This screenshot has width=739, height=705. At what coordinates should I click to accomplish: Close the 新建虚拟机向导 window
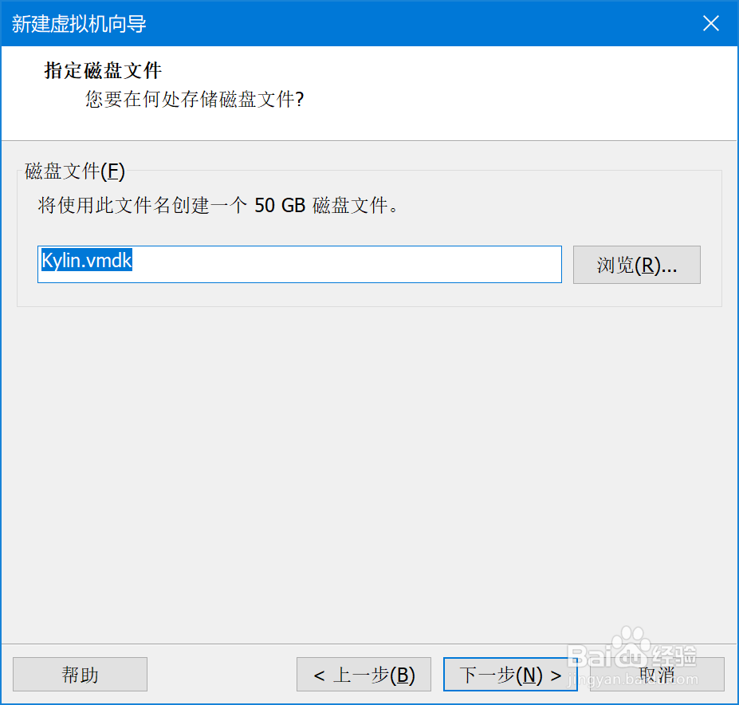click(x=711, y=23)
